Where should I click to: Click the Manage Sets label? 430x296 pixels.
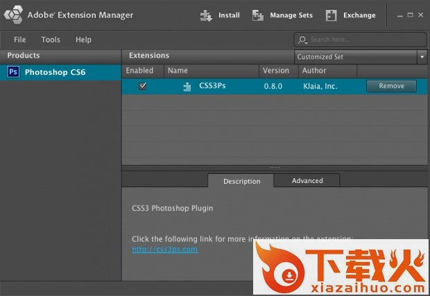[291, 15]
